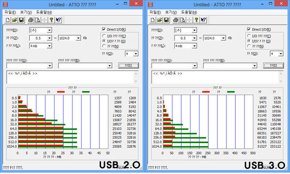Select the (N) radio option in left window
This screenshot has height=174, width=290.
click(104, 46)
